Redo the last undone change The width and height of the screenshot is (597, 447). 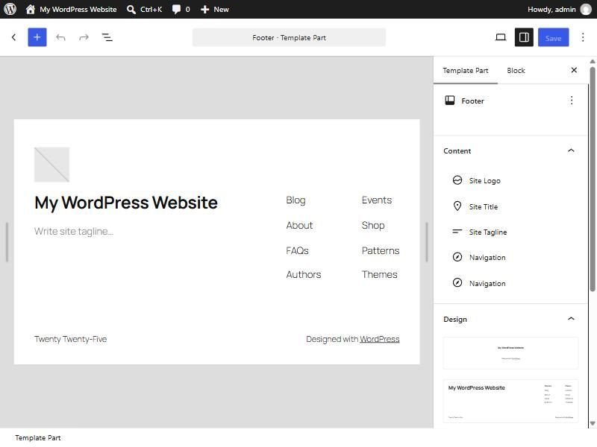click(84, 37)
